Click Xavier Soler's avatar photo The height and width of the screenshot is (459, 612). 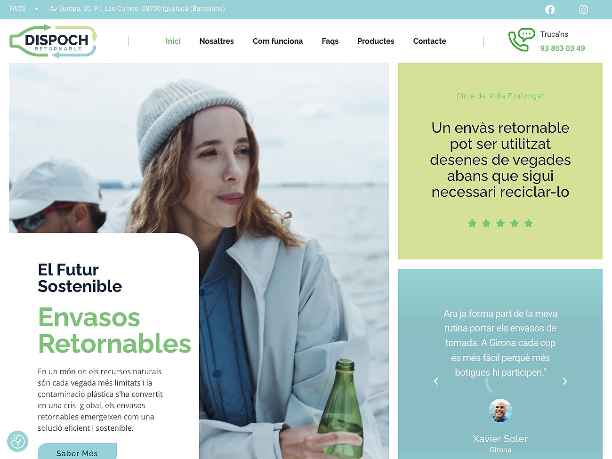pos(500,411)
